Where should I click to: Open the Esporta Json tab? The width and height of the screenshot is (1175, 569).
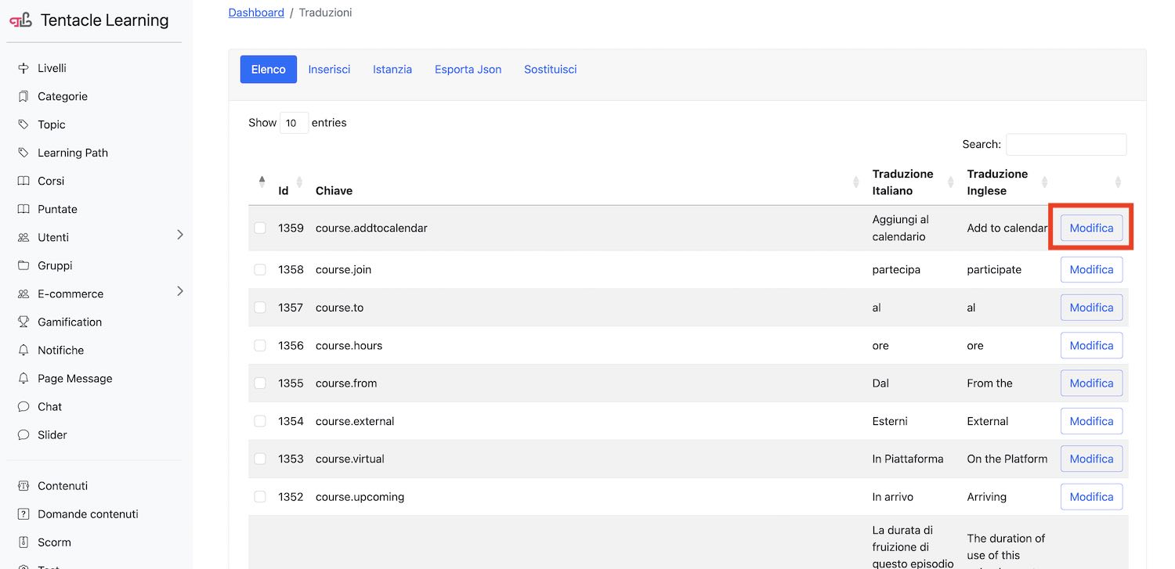tap(468, 69)
